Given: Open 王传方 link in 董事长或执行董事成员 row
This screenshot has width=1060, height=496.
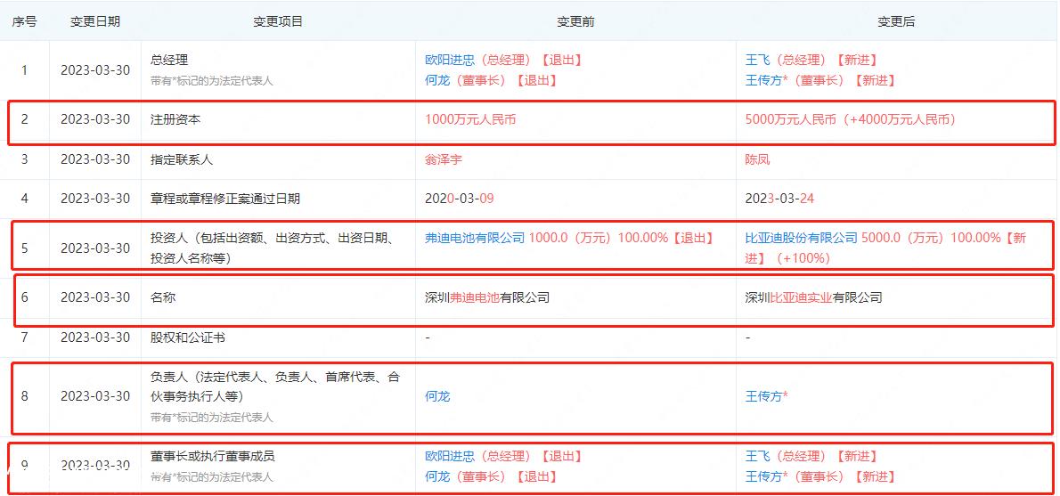Looking at the screenshot, I should pyautogui.click(x=764, y=477).
